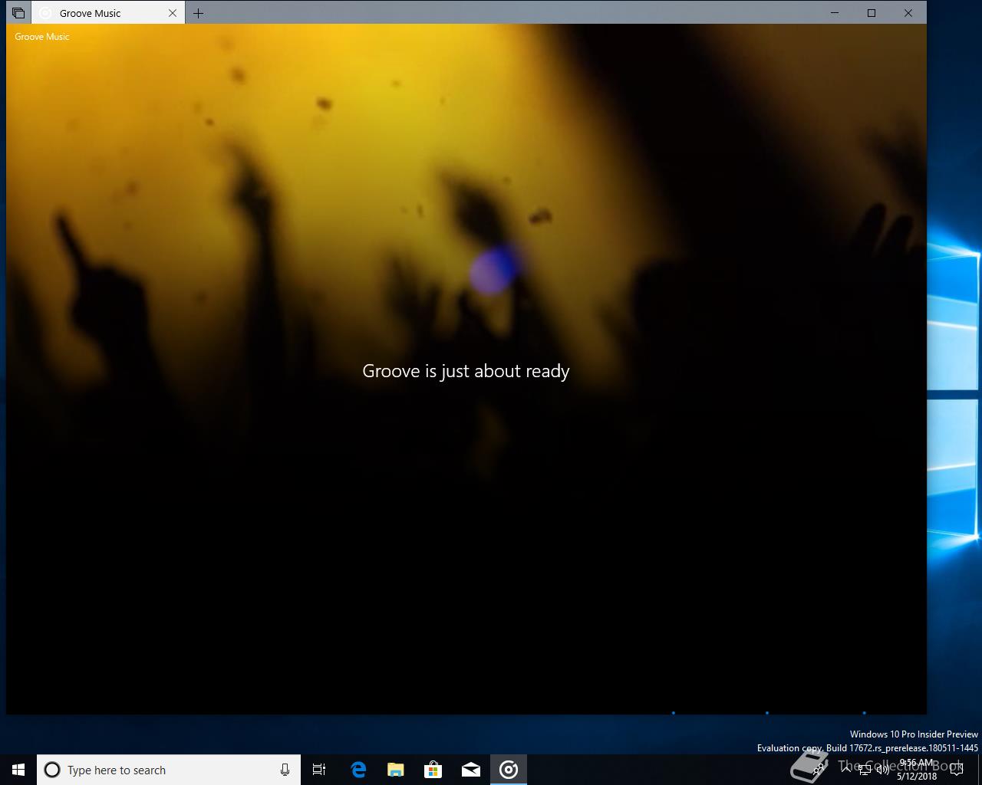The width and height of the screenshot is (982, 785).
Task: Click the Type here to search box
Action: [x=168, y=770]
